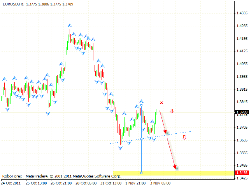Viewport: 249px width, 186px height.
Task: Click the red X mark above the latest candle
Action: (x=161, y=103)
